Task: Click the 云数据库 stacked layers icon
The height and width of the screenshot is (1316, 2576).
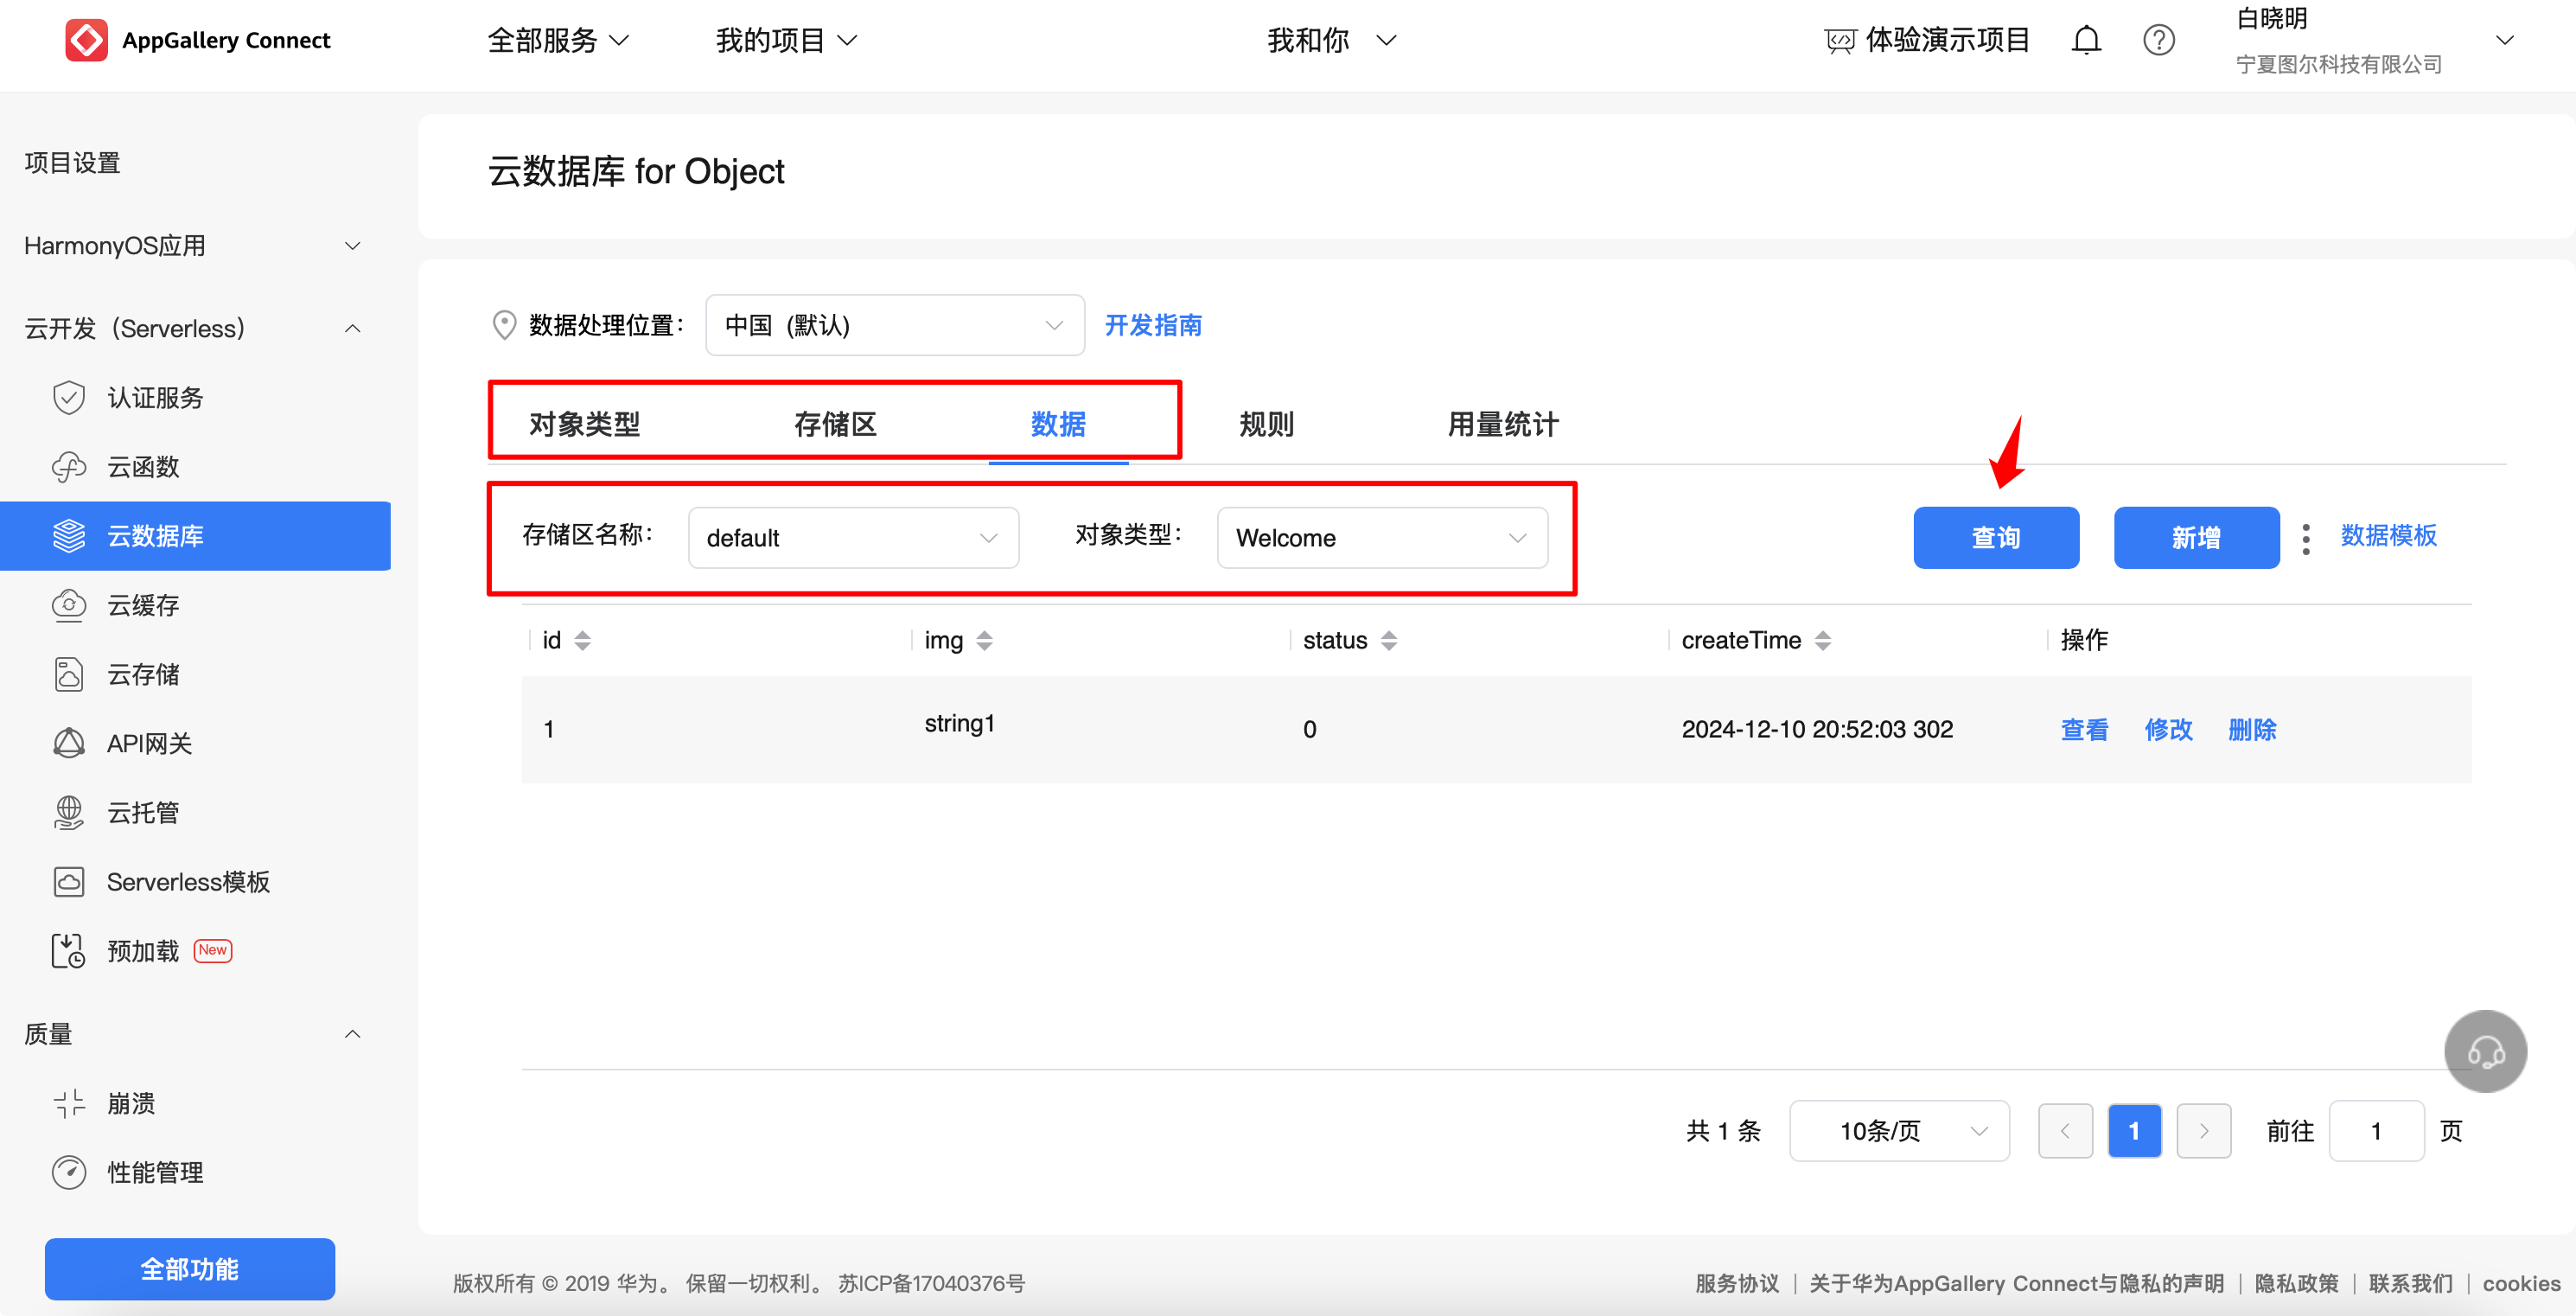Action: point(69,536)
